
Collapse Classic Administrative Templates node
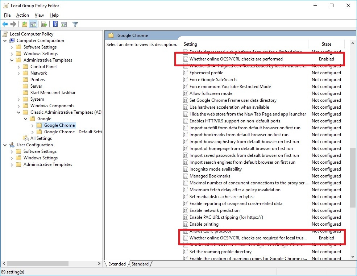tap(19, 112)
